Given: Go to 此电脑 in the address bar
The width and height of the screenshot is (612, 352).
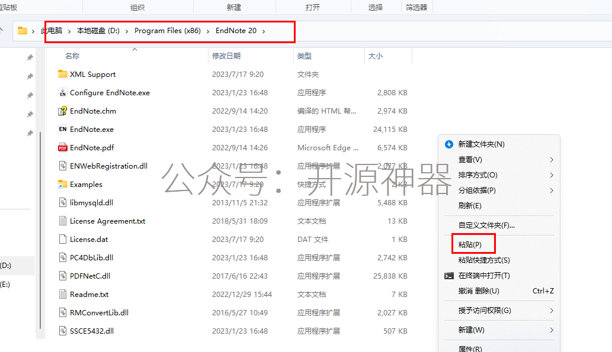Looking at the screenshot, I should pos(52,30).
